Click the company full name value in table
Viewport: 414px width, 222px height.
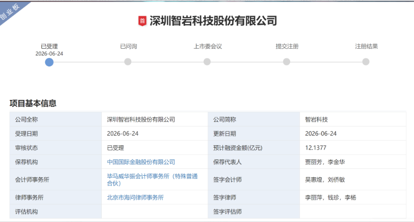pyautogui.click(x=141, y=120)
